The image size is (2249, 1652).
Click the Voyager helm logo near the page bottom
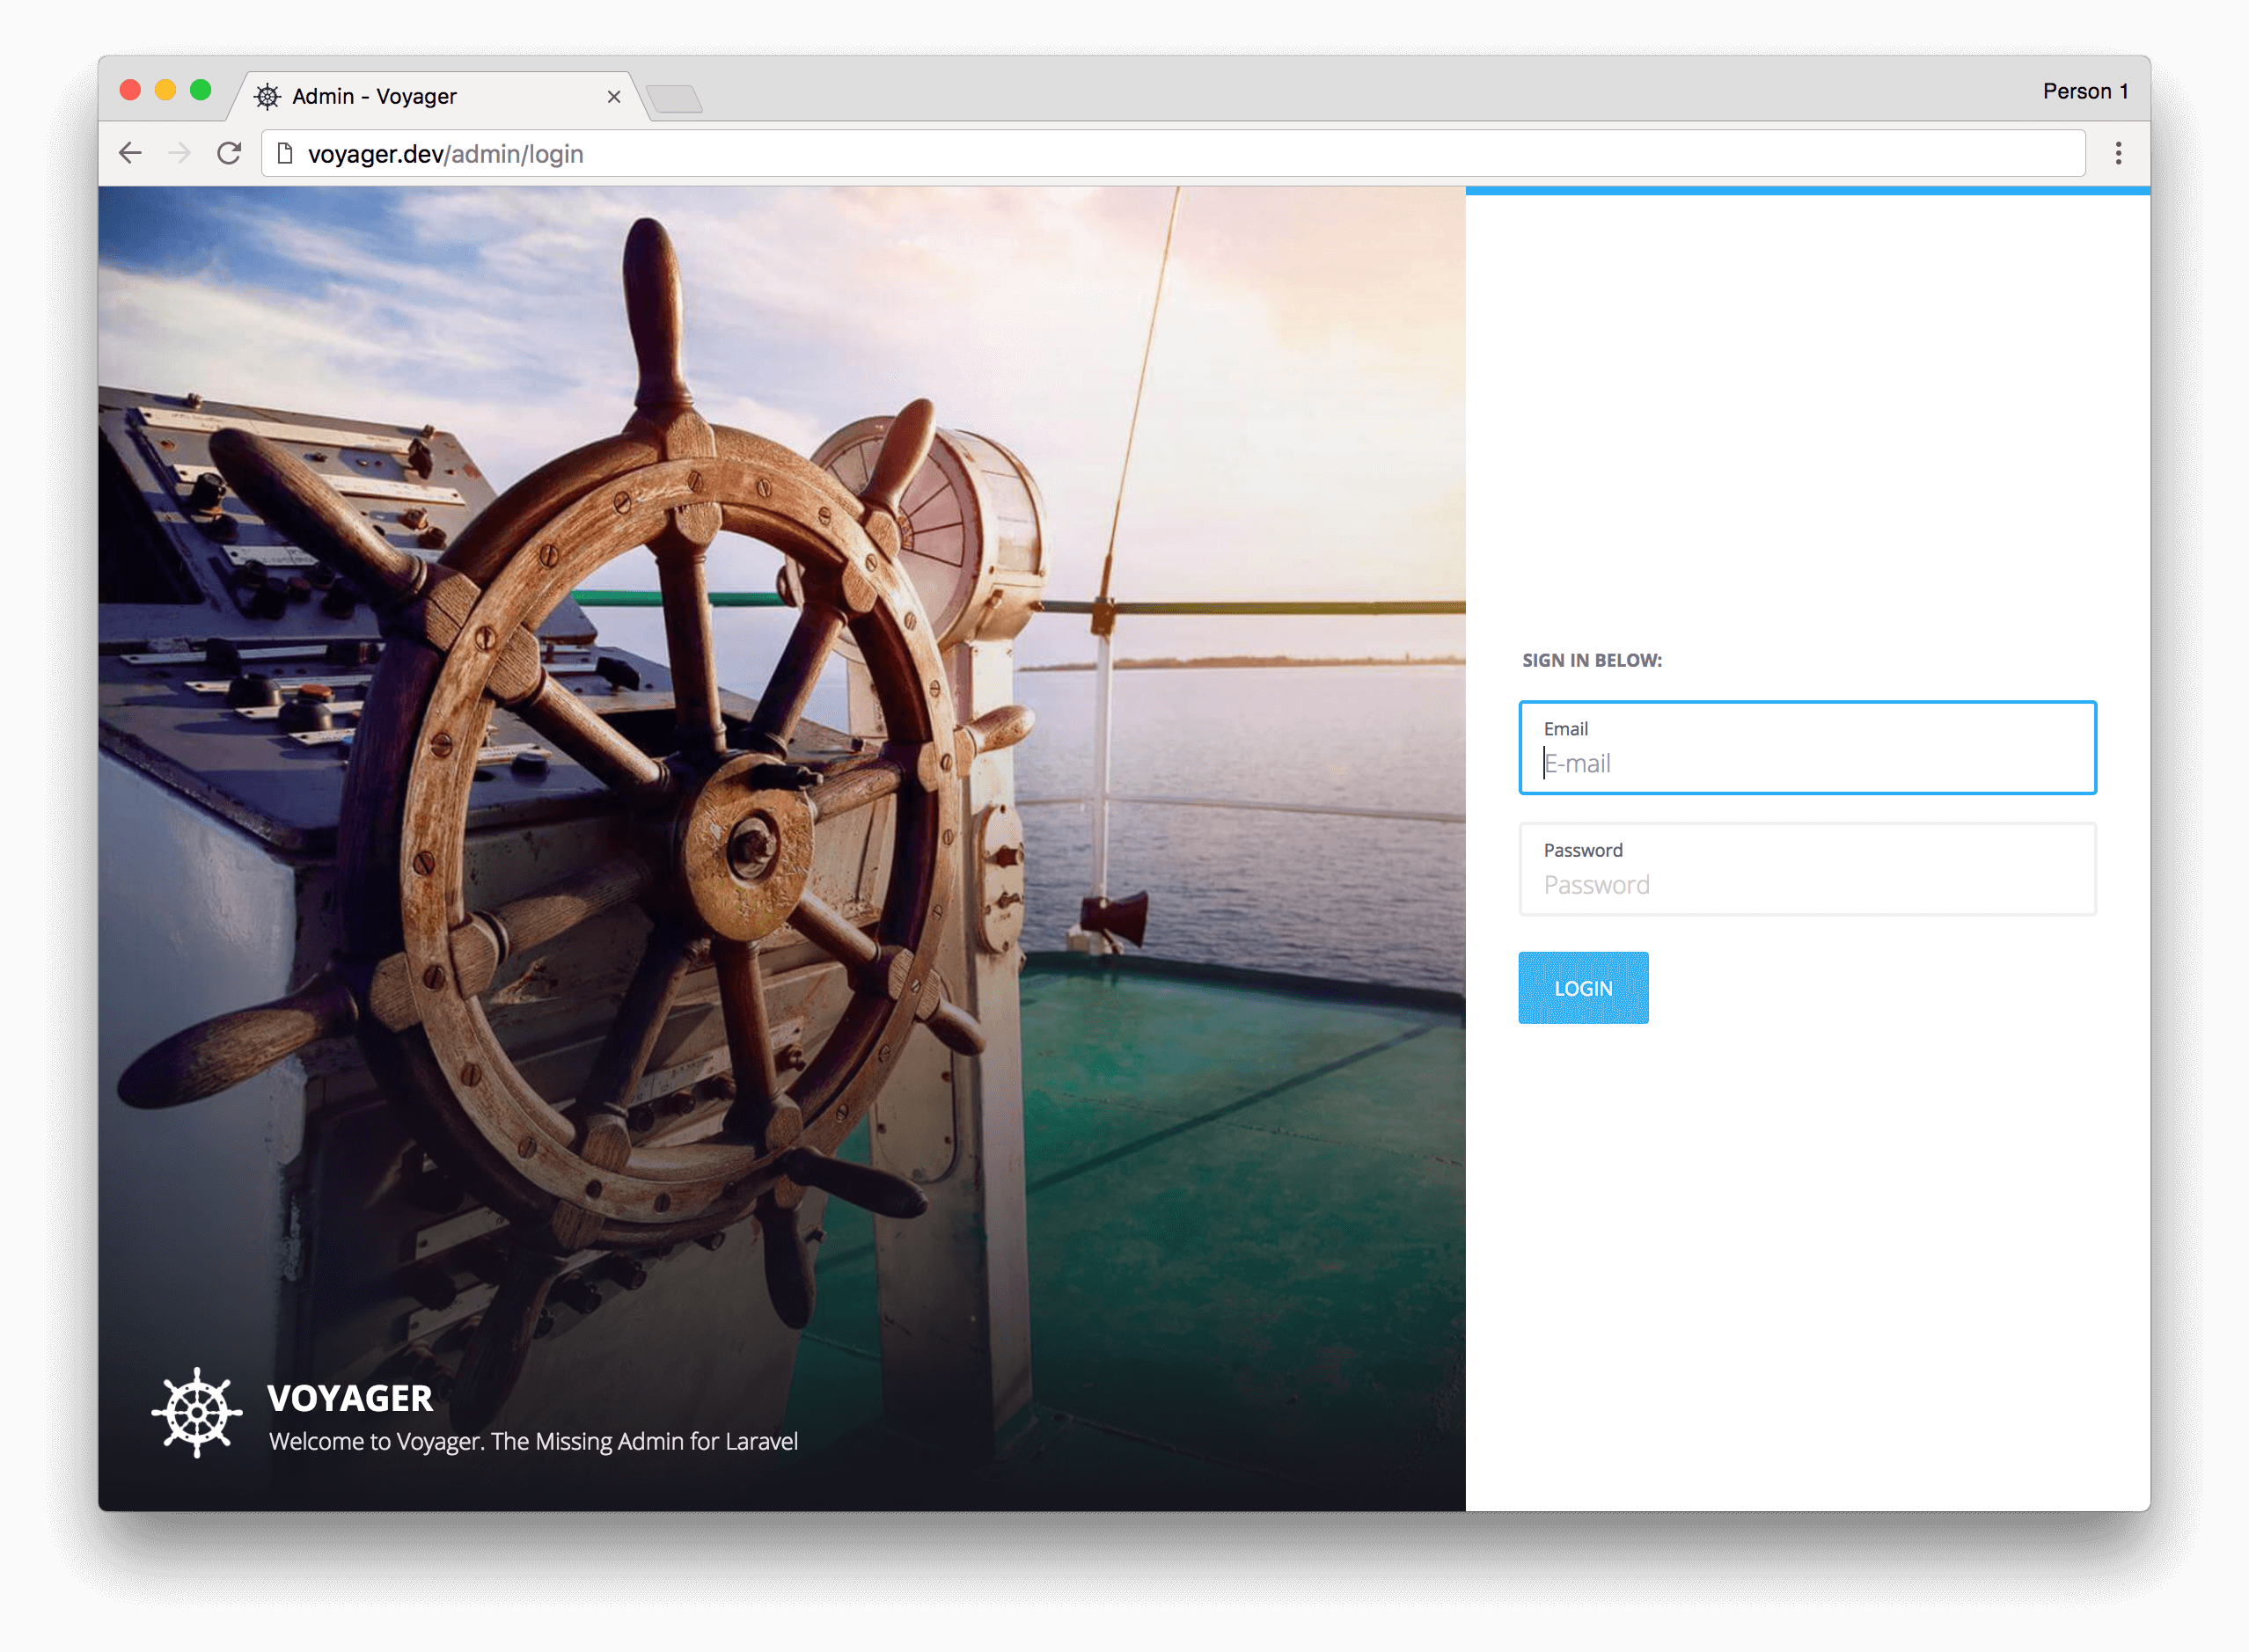tap(196, 1412)
